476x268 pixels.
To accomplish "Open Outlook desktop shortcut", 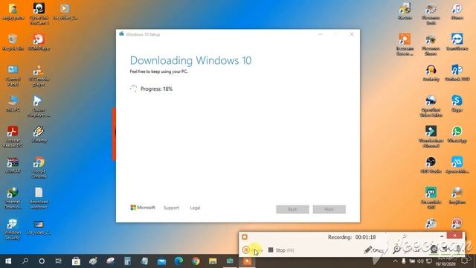I will coord(457,73).
